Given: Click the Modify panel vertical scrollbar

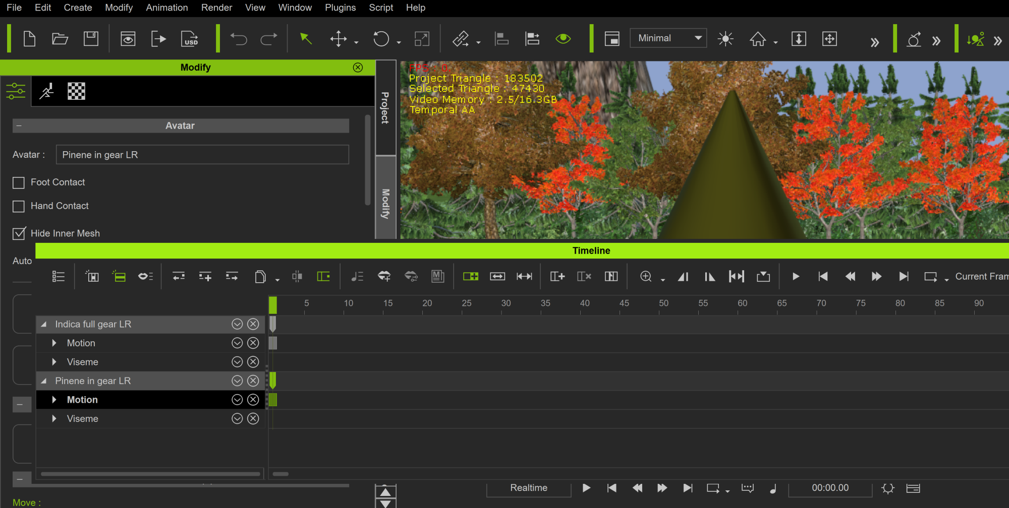Looking at the screenshot, I should [x=368, y=159].
